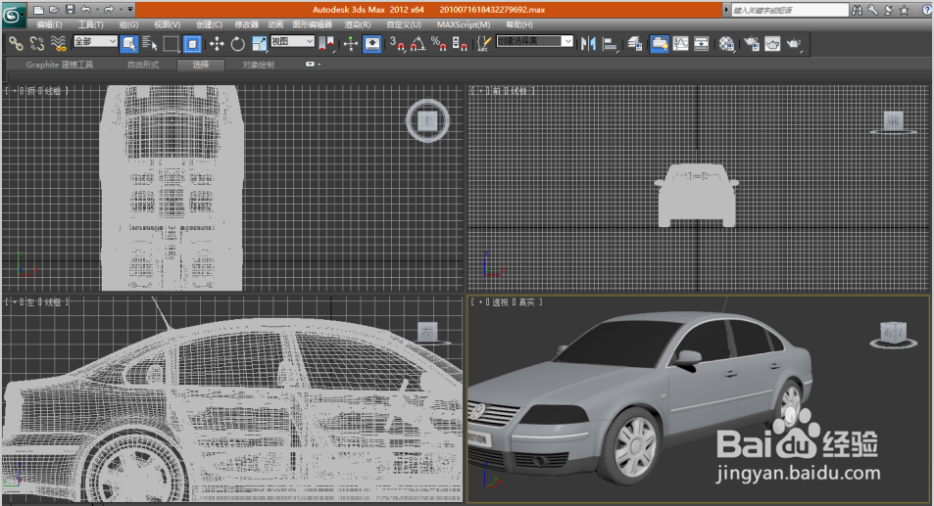Viewport: 934px width, 506px height.
Task: Switch to the 自由形式 ribbon tab
Action: click(x=143, y=65)
